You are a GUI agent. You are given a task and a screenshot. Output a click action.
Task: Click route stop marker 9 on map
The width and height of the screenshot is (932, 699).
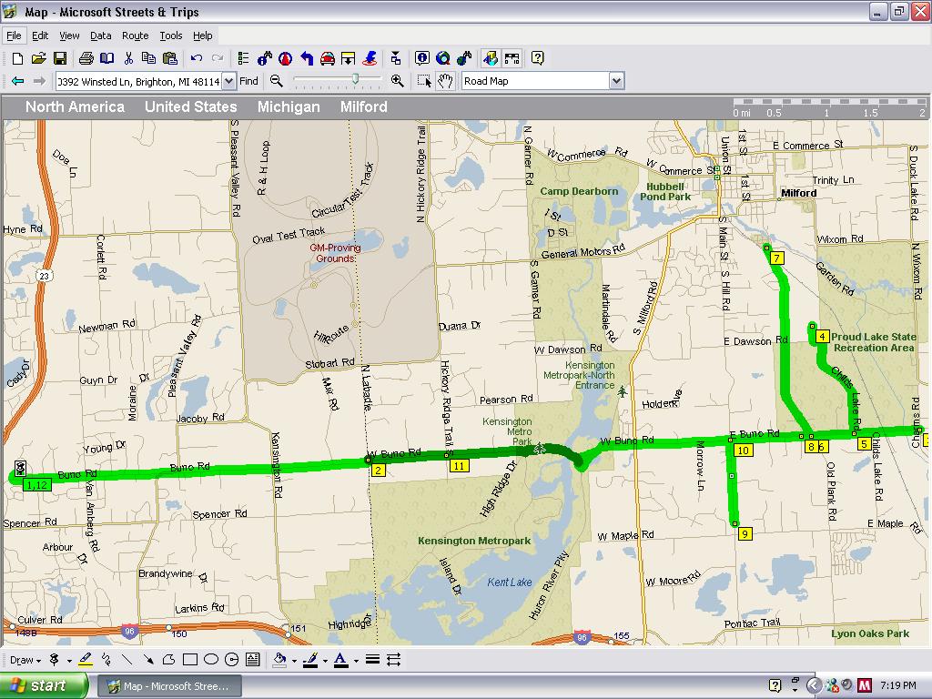coord(745,533)
